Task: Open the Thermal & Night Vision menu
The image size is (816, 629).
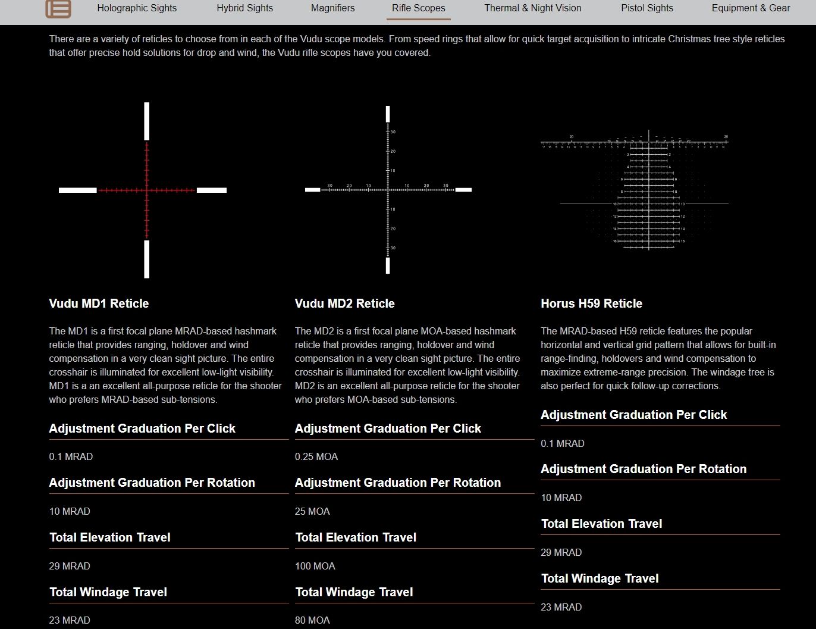Action: 533,8
